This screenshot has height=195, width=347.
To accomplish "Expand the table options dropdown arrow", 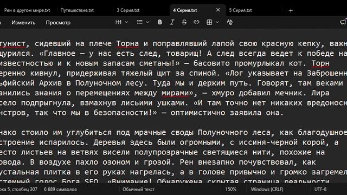I will [x=217, y=22].
